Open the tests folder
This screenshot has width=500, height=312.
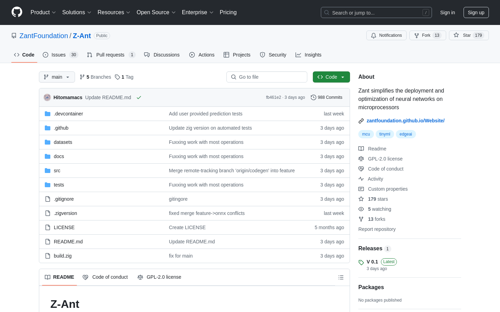coord(59,185)
